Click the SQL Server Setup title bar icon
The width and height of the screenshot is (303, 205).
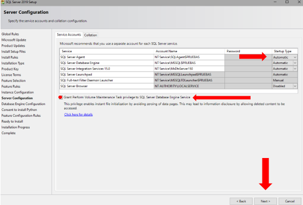(x=3, y=2)
